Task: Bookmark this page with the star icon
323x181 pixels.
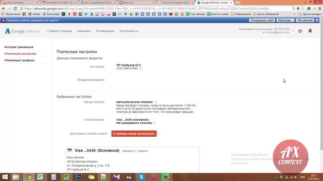Action: point(302,9)
